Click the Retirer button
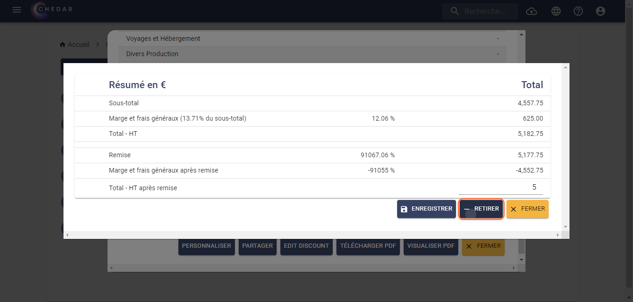 481,209
